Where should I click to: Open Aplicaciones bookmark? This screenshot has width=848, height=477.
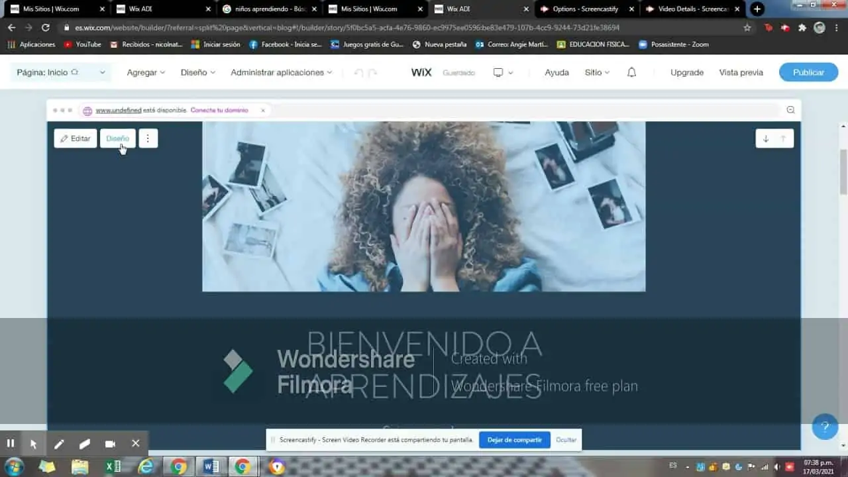[x=32, y=44]
